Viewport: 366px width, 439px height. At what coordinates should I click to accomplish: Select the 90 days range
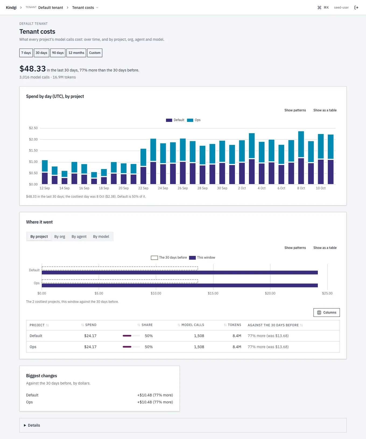[x=58, y=53]
